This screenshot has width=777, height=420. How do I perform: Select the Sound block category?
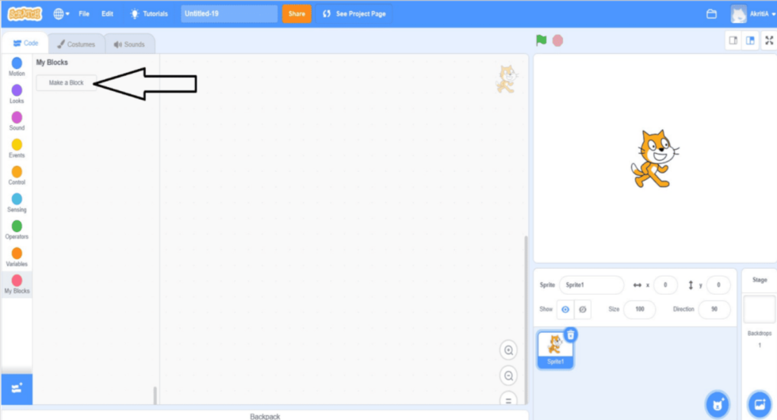17,120
